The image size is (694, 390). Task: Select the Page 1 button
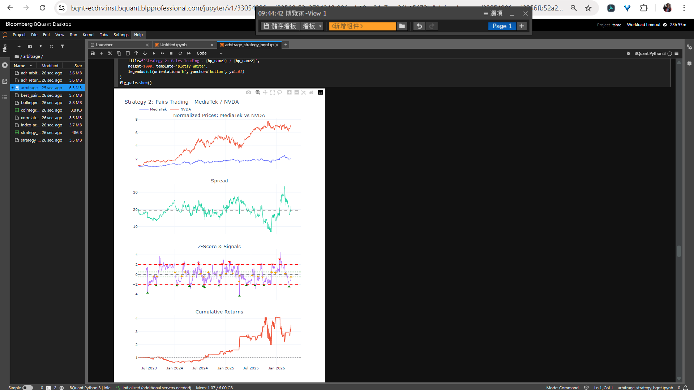click(x=502, y=26)
